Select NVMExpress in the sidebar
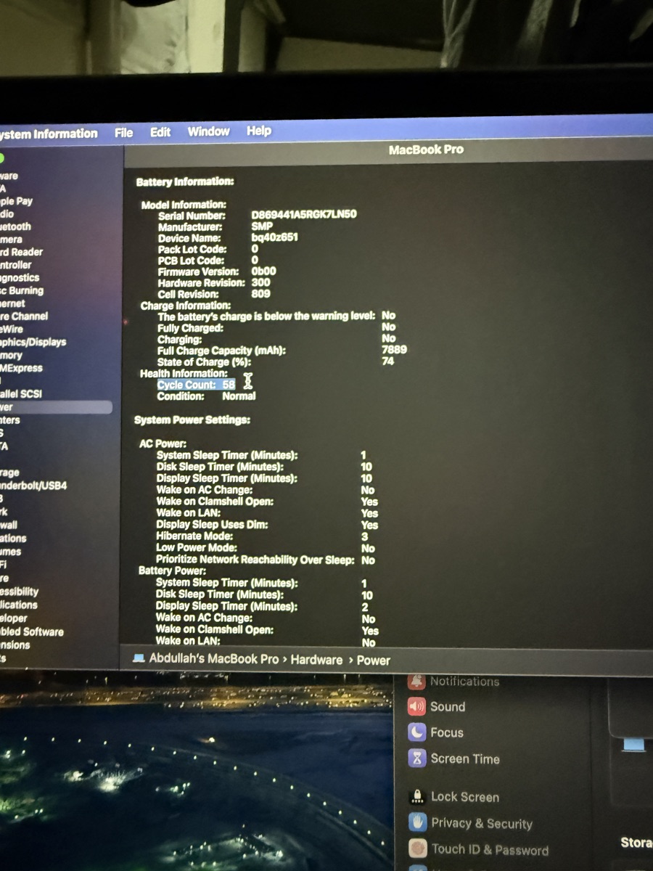This screenshot has width=653, height=871. tap(21, 368)
